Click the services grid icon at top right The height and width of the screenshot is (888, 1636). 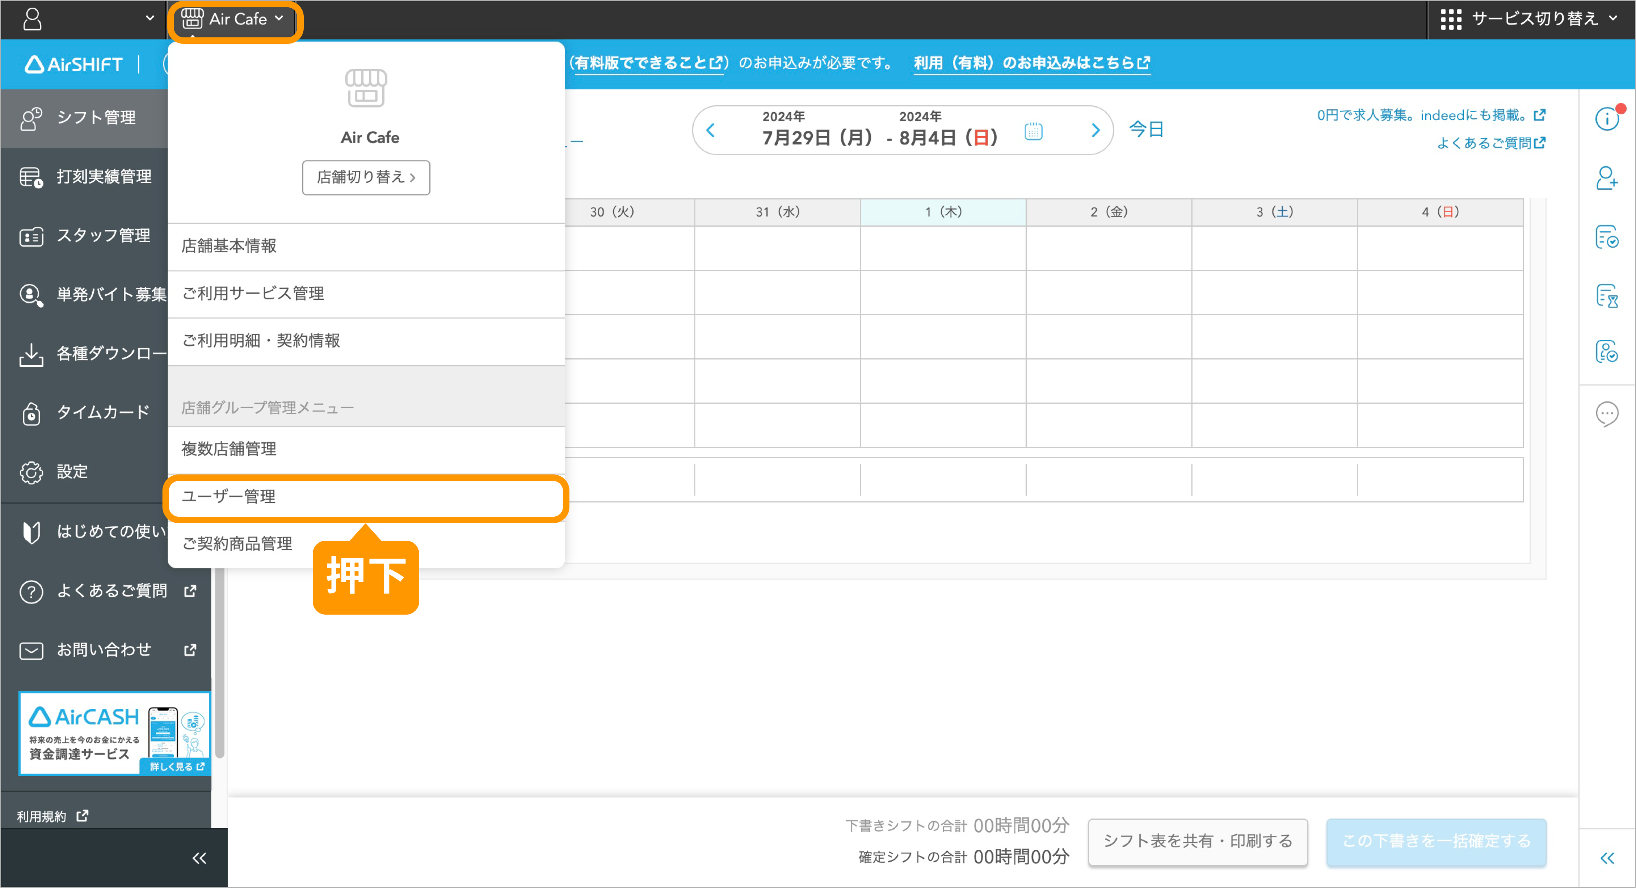coord(1450,19)
